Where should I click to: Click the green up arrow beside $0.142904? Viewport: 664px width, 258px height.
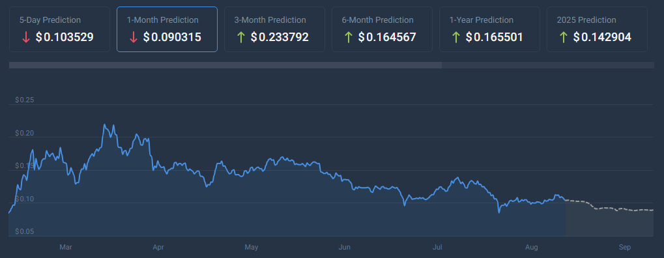pyautogui.click(x=564, y=37)
